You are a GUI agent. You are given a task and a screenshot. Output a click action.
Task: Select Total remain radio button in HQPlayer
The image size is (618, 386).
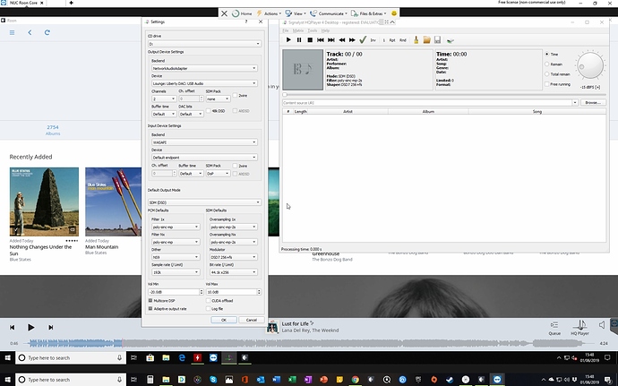pyautogui.click(x=547, y=73)
